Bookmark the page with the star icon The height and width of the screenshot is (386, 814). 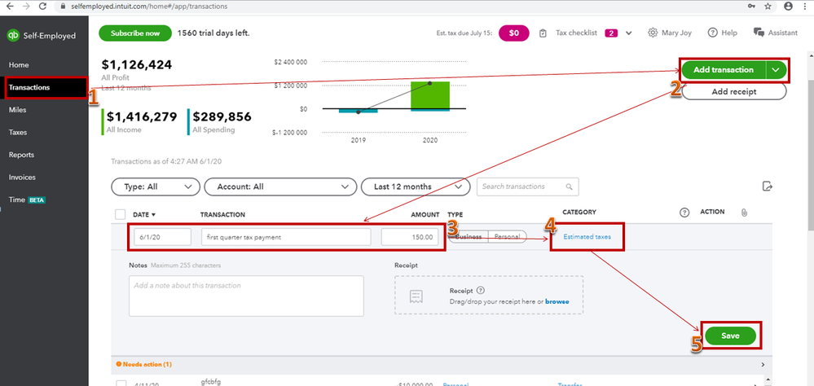pos(768,7)
